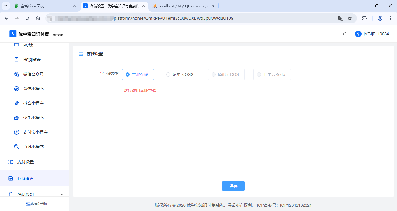Click the Baidu mini program (百度小程序) icon
This screenshot has width=397, height=211.
(x=17, y=147)
